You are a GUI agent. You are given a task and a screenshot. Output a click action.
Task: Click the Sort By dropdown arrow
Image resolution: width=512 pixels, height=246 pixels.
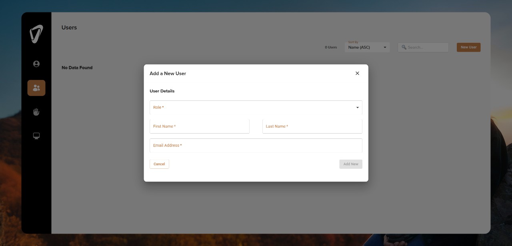point(384,47)
